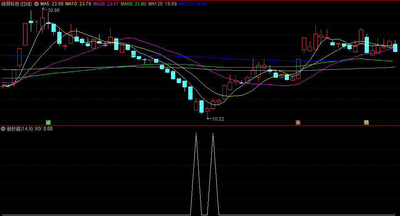Click the 10.32 low price label

click(x=218, y=119)
